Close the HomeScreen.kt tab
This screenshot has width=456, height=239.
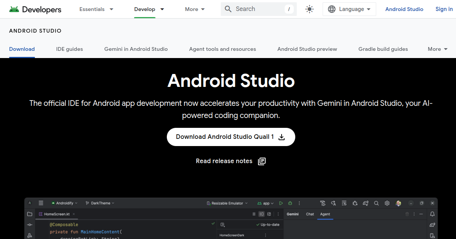[x=74, y=214]
